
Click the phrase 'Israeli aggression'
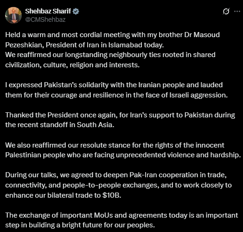click(198, 95)
